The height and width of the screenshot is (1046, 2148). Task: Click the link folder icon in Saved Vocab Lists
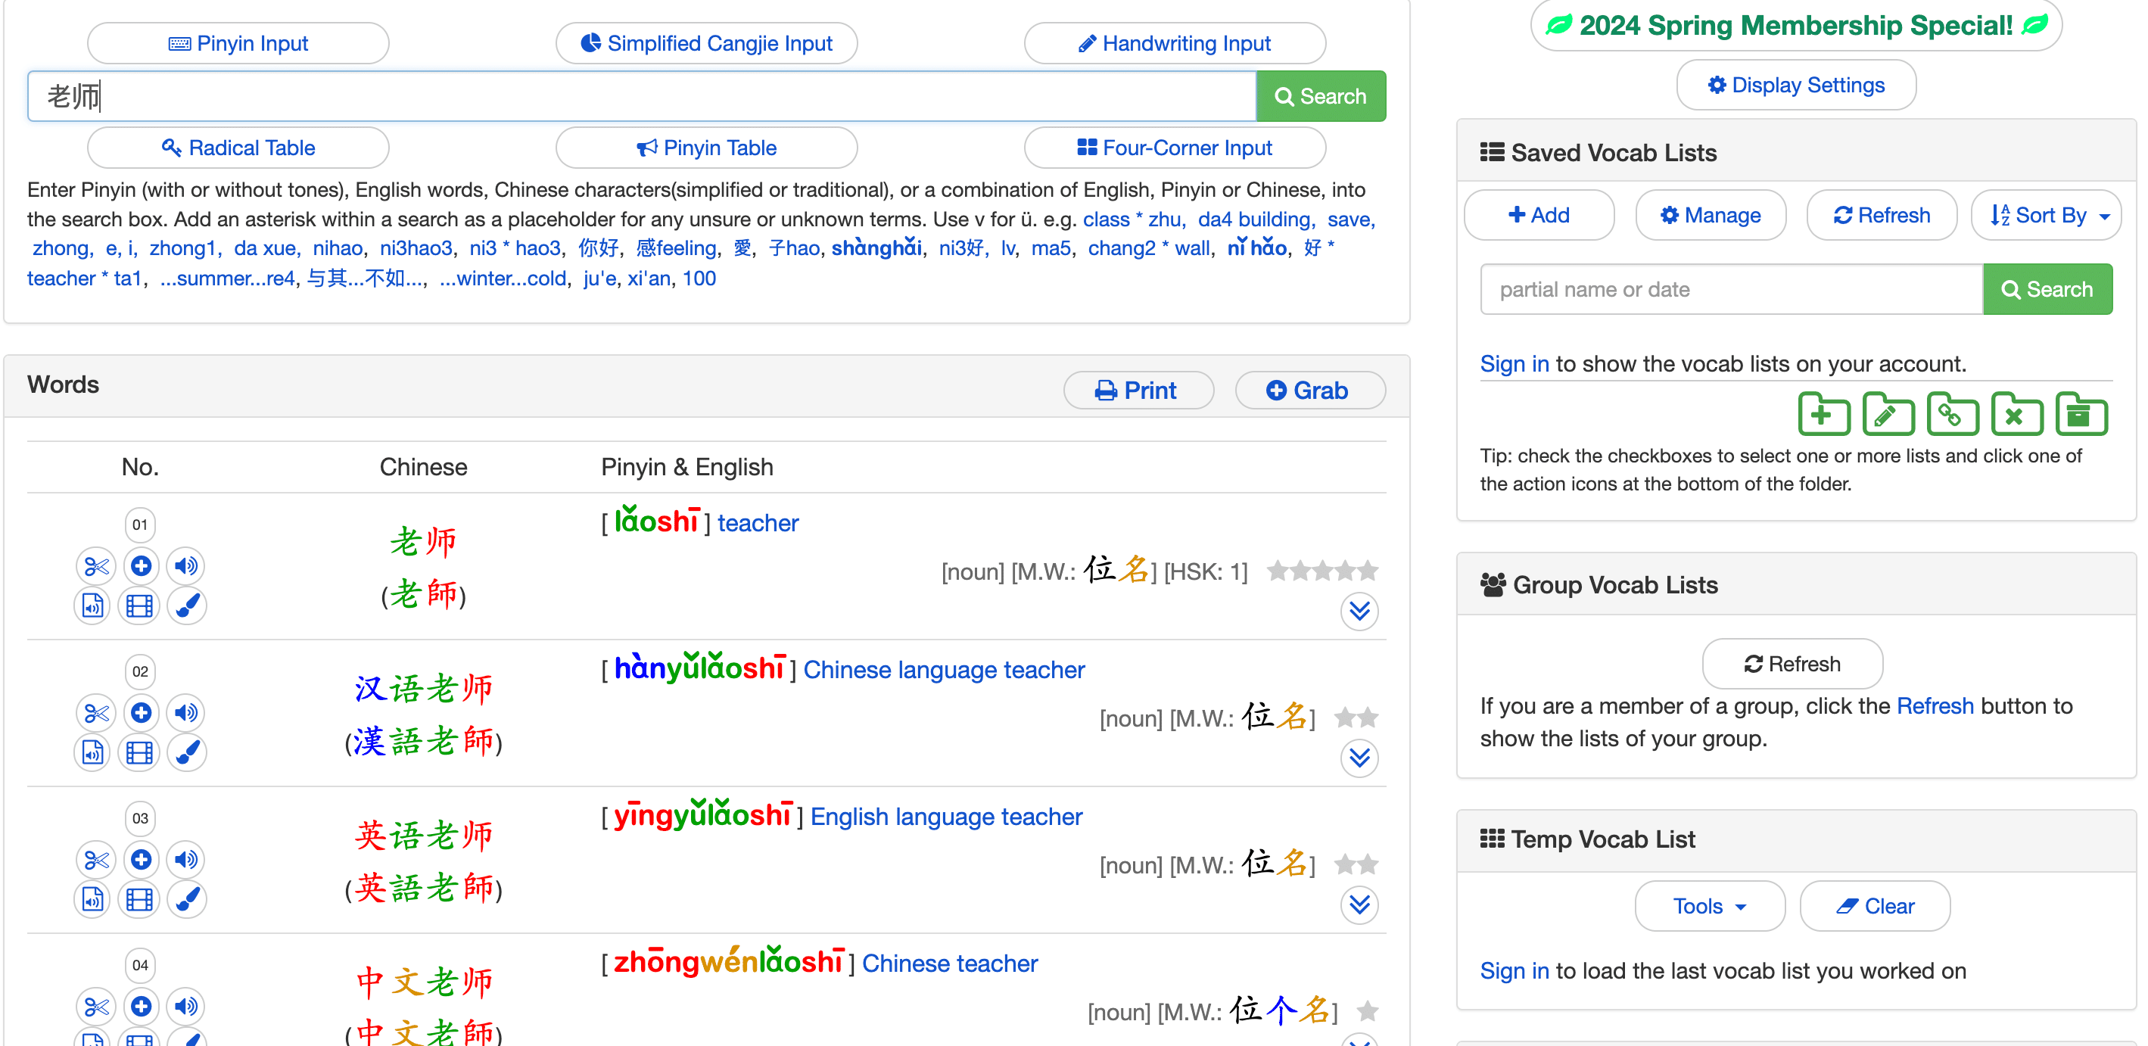tap(1953, 415)
